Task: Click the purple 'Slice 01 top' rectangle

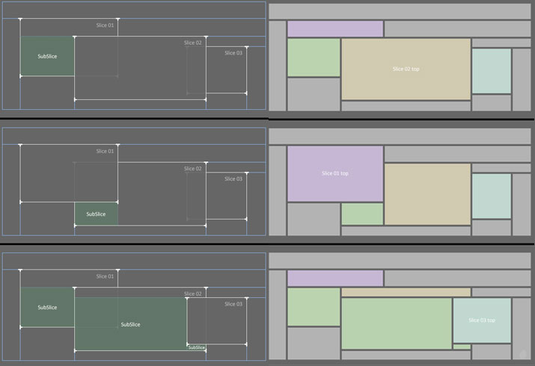Action: pyautogui.click(x=334, y=173)
